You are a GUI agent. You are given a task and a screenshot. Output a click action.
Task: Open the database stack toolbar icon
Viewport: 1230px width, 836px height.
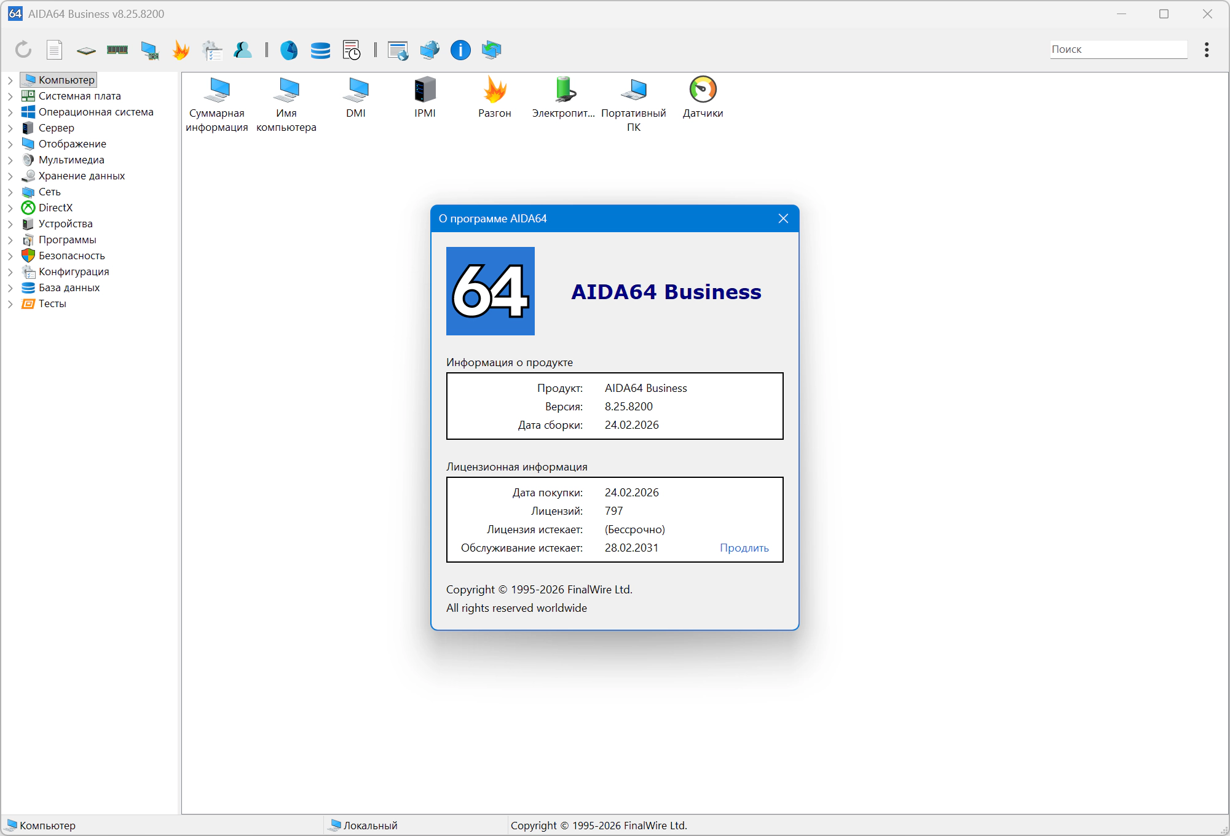pyautogui.click(x=320, y=50)
